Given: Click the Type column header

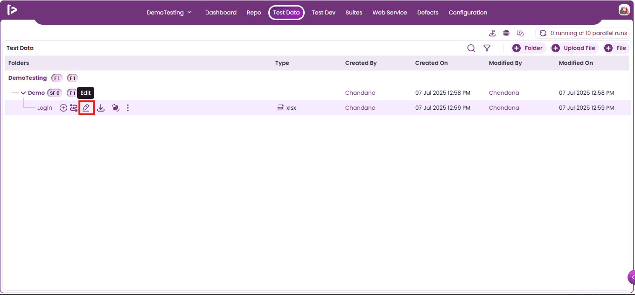Looking at the screenshot, I should coord(282,63).
